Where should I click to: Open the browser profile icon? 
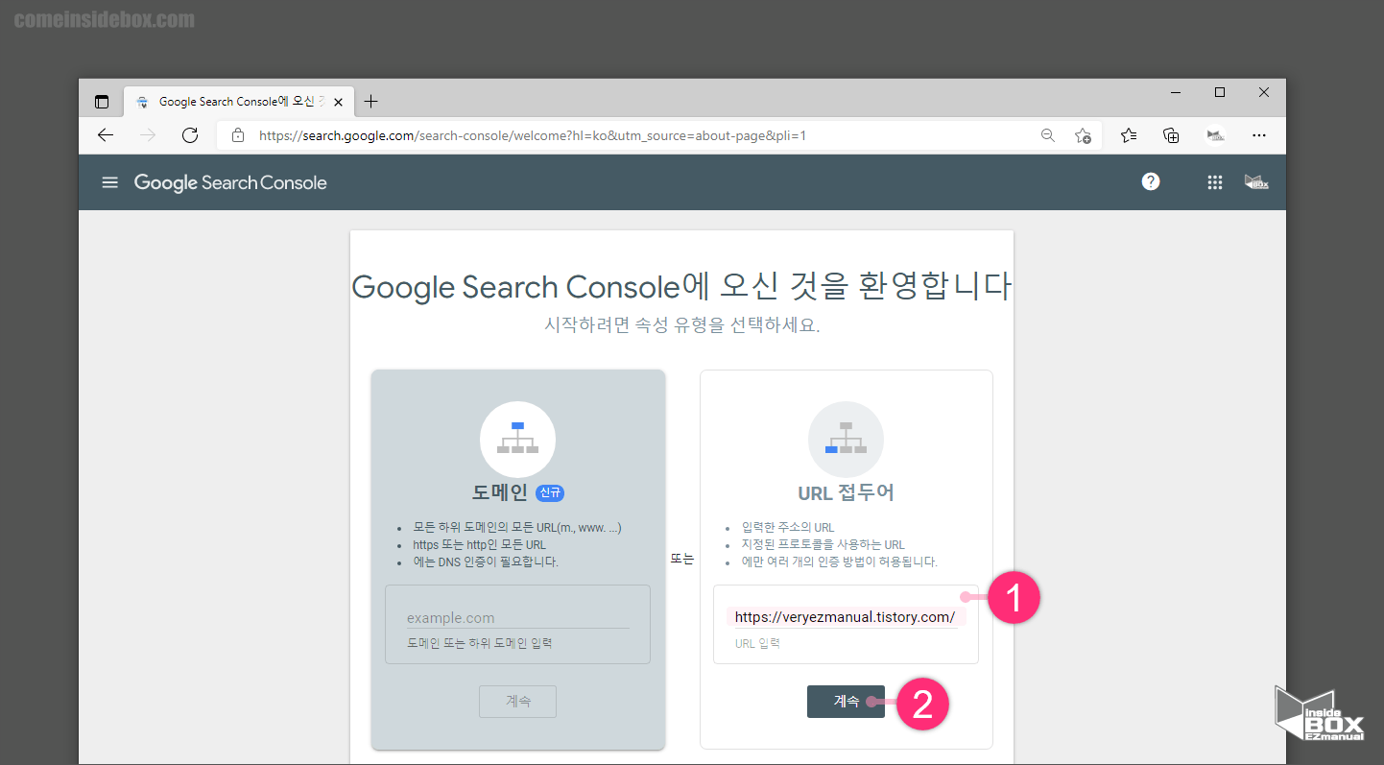click(x=1216, y=135)
